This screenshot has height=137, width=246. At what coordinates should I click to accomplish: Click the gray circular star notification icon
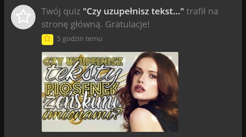pos(23,17)
